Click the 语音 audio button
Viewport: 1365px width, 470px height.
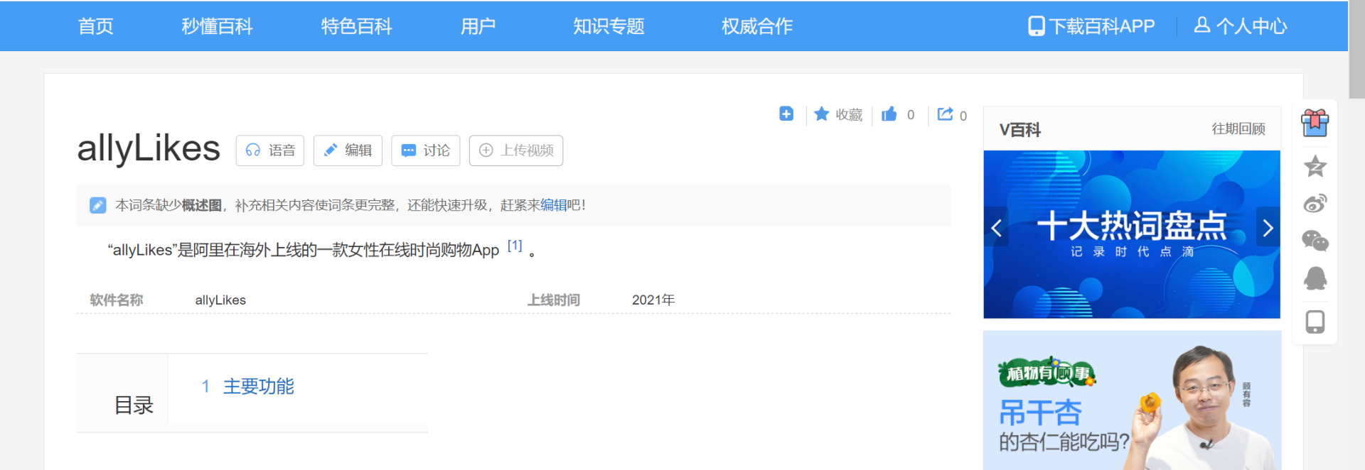(x=270, y=151)
